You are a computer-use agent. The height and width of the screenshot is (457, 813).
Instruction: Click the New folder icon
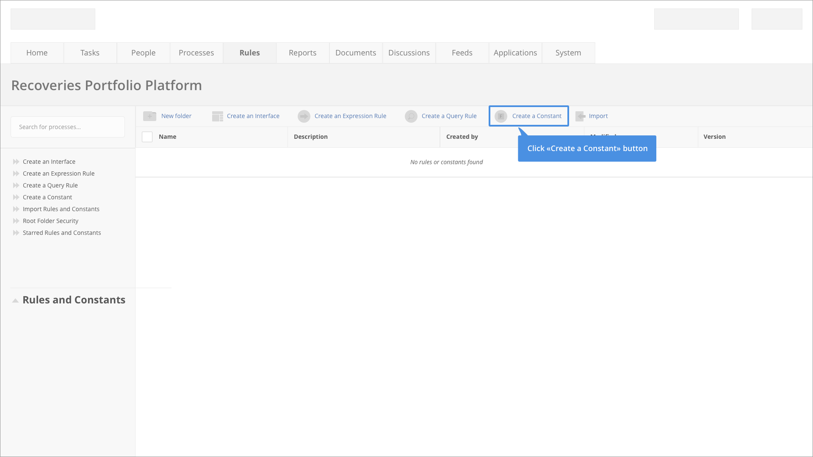[x=149, y=116]
